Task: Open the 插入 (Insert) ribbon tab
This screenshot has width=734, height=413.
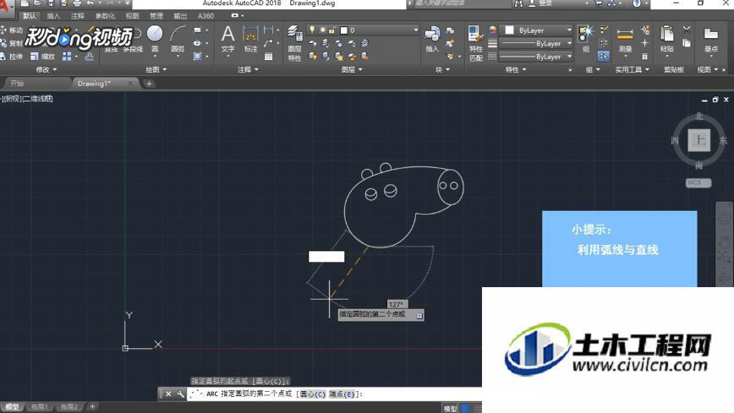Action: pyautogui.click(x=53, y=16)
